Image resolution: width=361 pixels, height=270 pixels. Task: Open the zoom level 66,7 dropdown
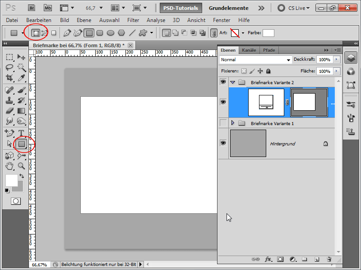pyautogui.click(x=101, y=8)
